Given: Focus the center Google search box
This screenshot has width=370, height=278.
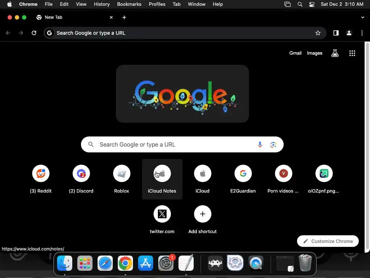Looking at the screenshot, I should [x=182, y=144].
